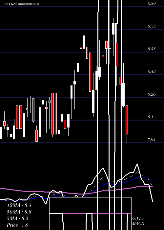164x230 pixels.
Task: Click the 8.42 price axis label
Action: pos(152,72)
